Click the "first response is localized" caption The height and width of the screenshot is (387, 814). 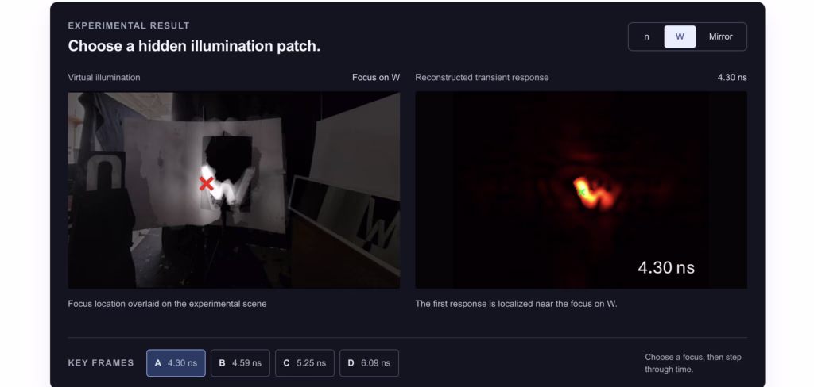pyautogui.click(x=516, y=304)
